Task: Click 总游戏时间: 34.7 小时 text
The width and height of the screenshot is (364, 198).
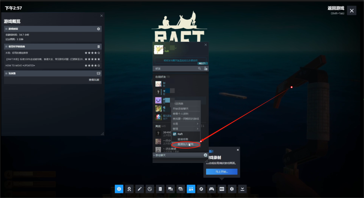Action: (17, 35)
